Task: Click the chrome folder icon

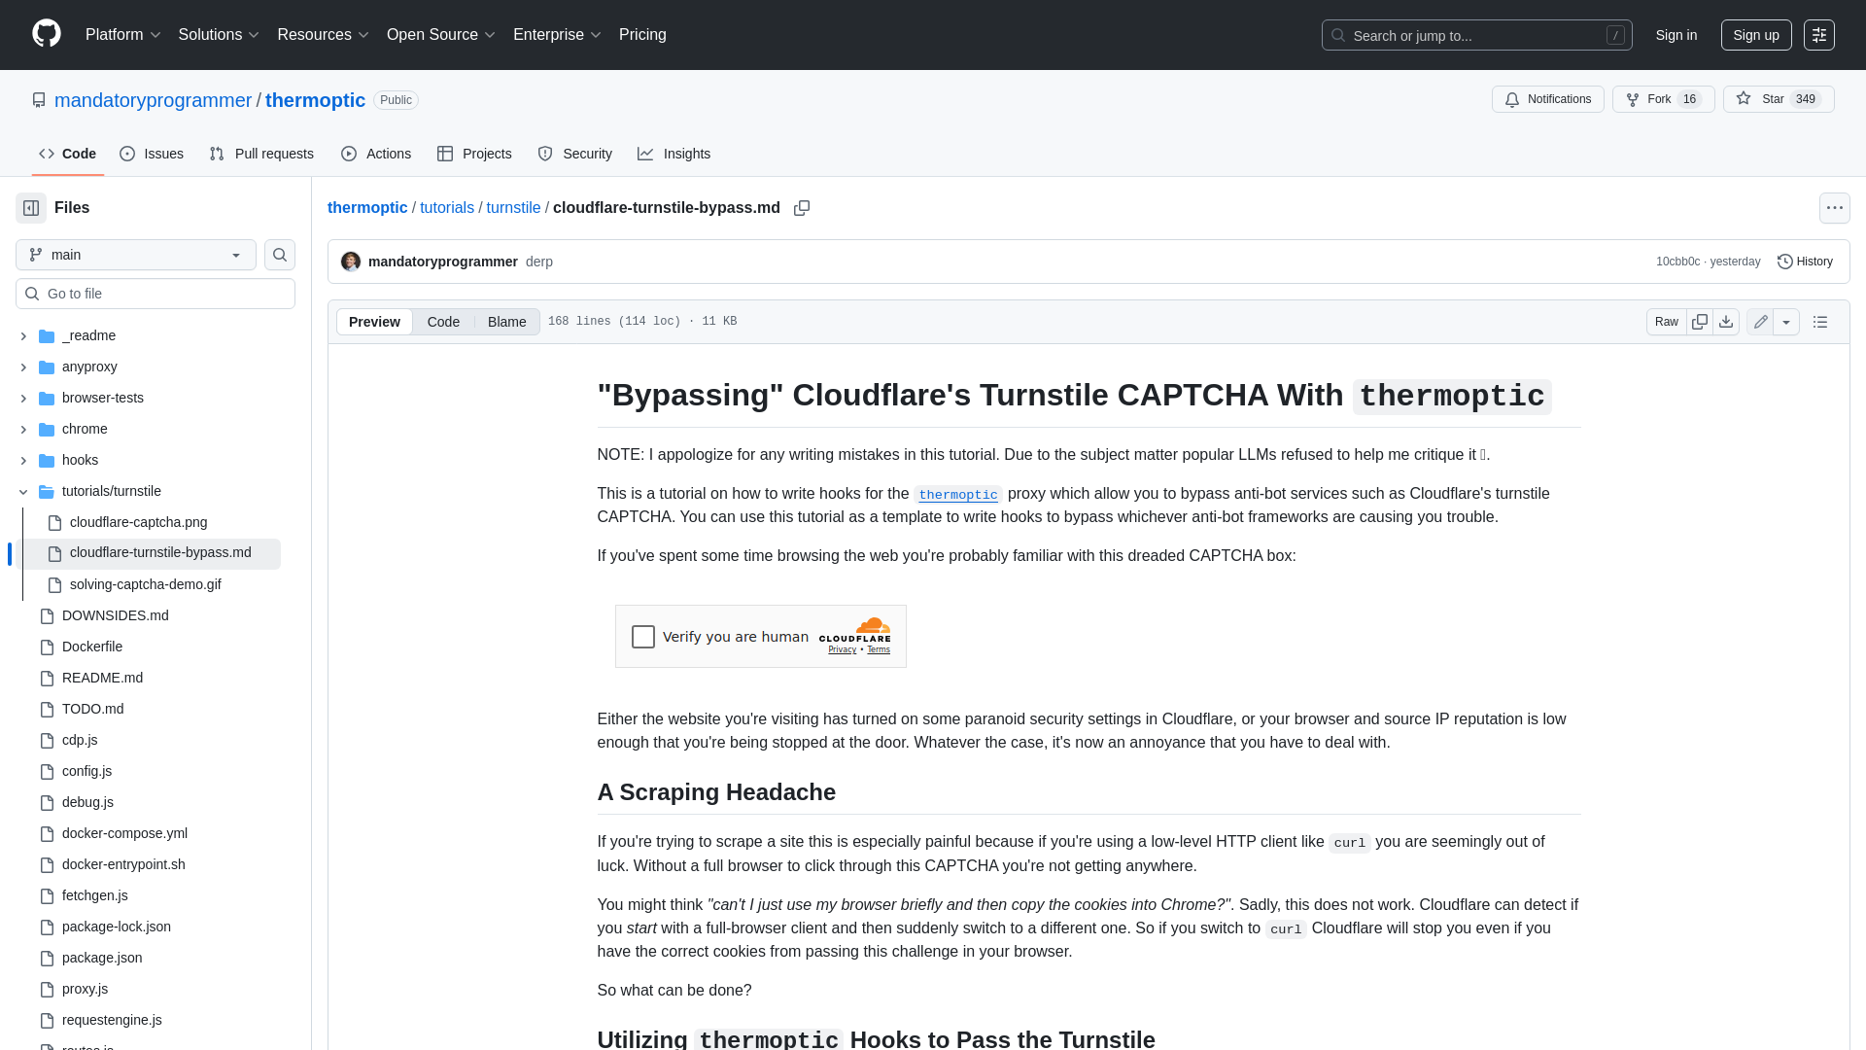Action: [x=47, y=430]
